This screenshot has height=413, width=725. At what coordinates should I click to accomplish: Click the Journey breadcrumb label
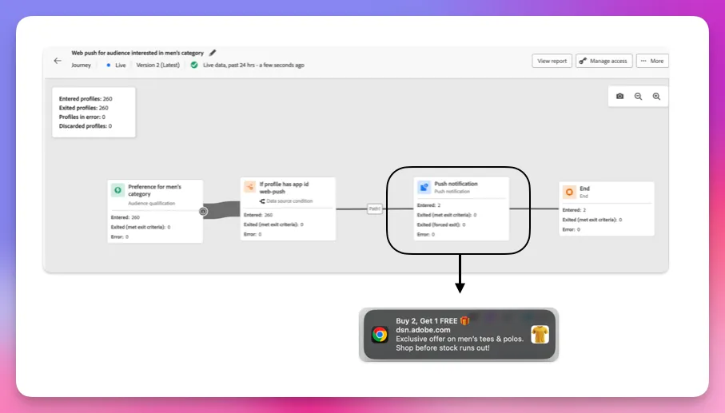[x=82, y=66]
